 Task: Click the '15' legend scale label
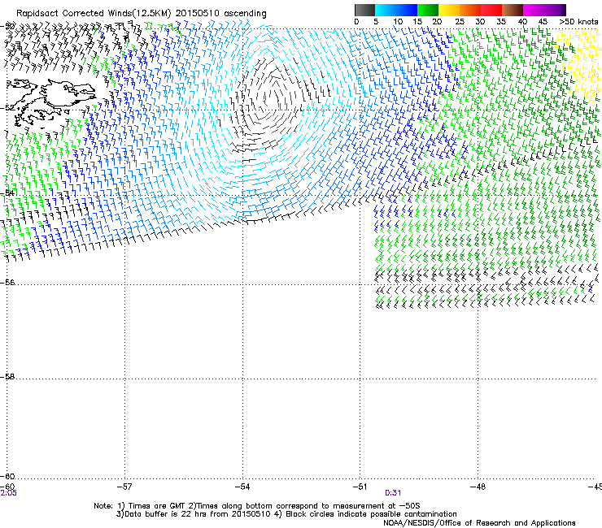coord(417,22)
